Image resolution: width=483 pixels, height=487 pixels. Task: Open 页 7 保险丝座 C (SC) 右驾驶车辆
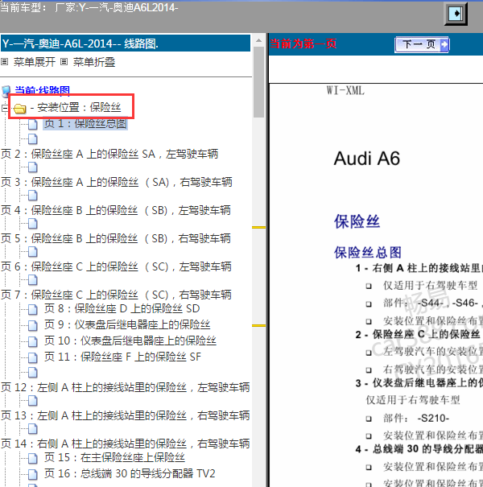(116, 295)
